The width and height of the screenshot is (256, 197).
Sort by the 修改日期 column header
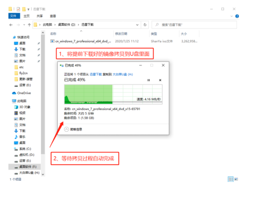[121, 34]
